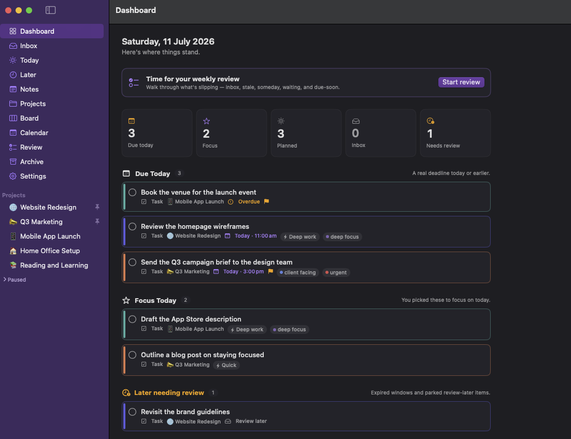Click the Start review button
The image size is (571, 439).
[x=461, y=82]
